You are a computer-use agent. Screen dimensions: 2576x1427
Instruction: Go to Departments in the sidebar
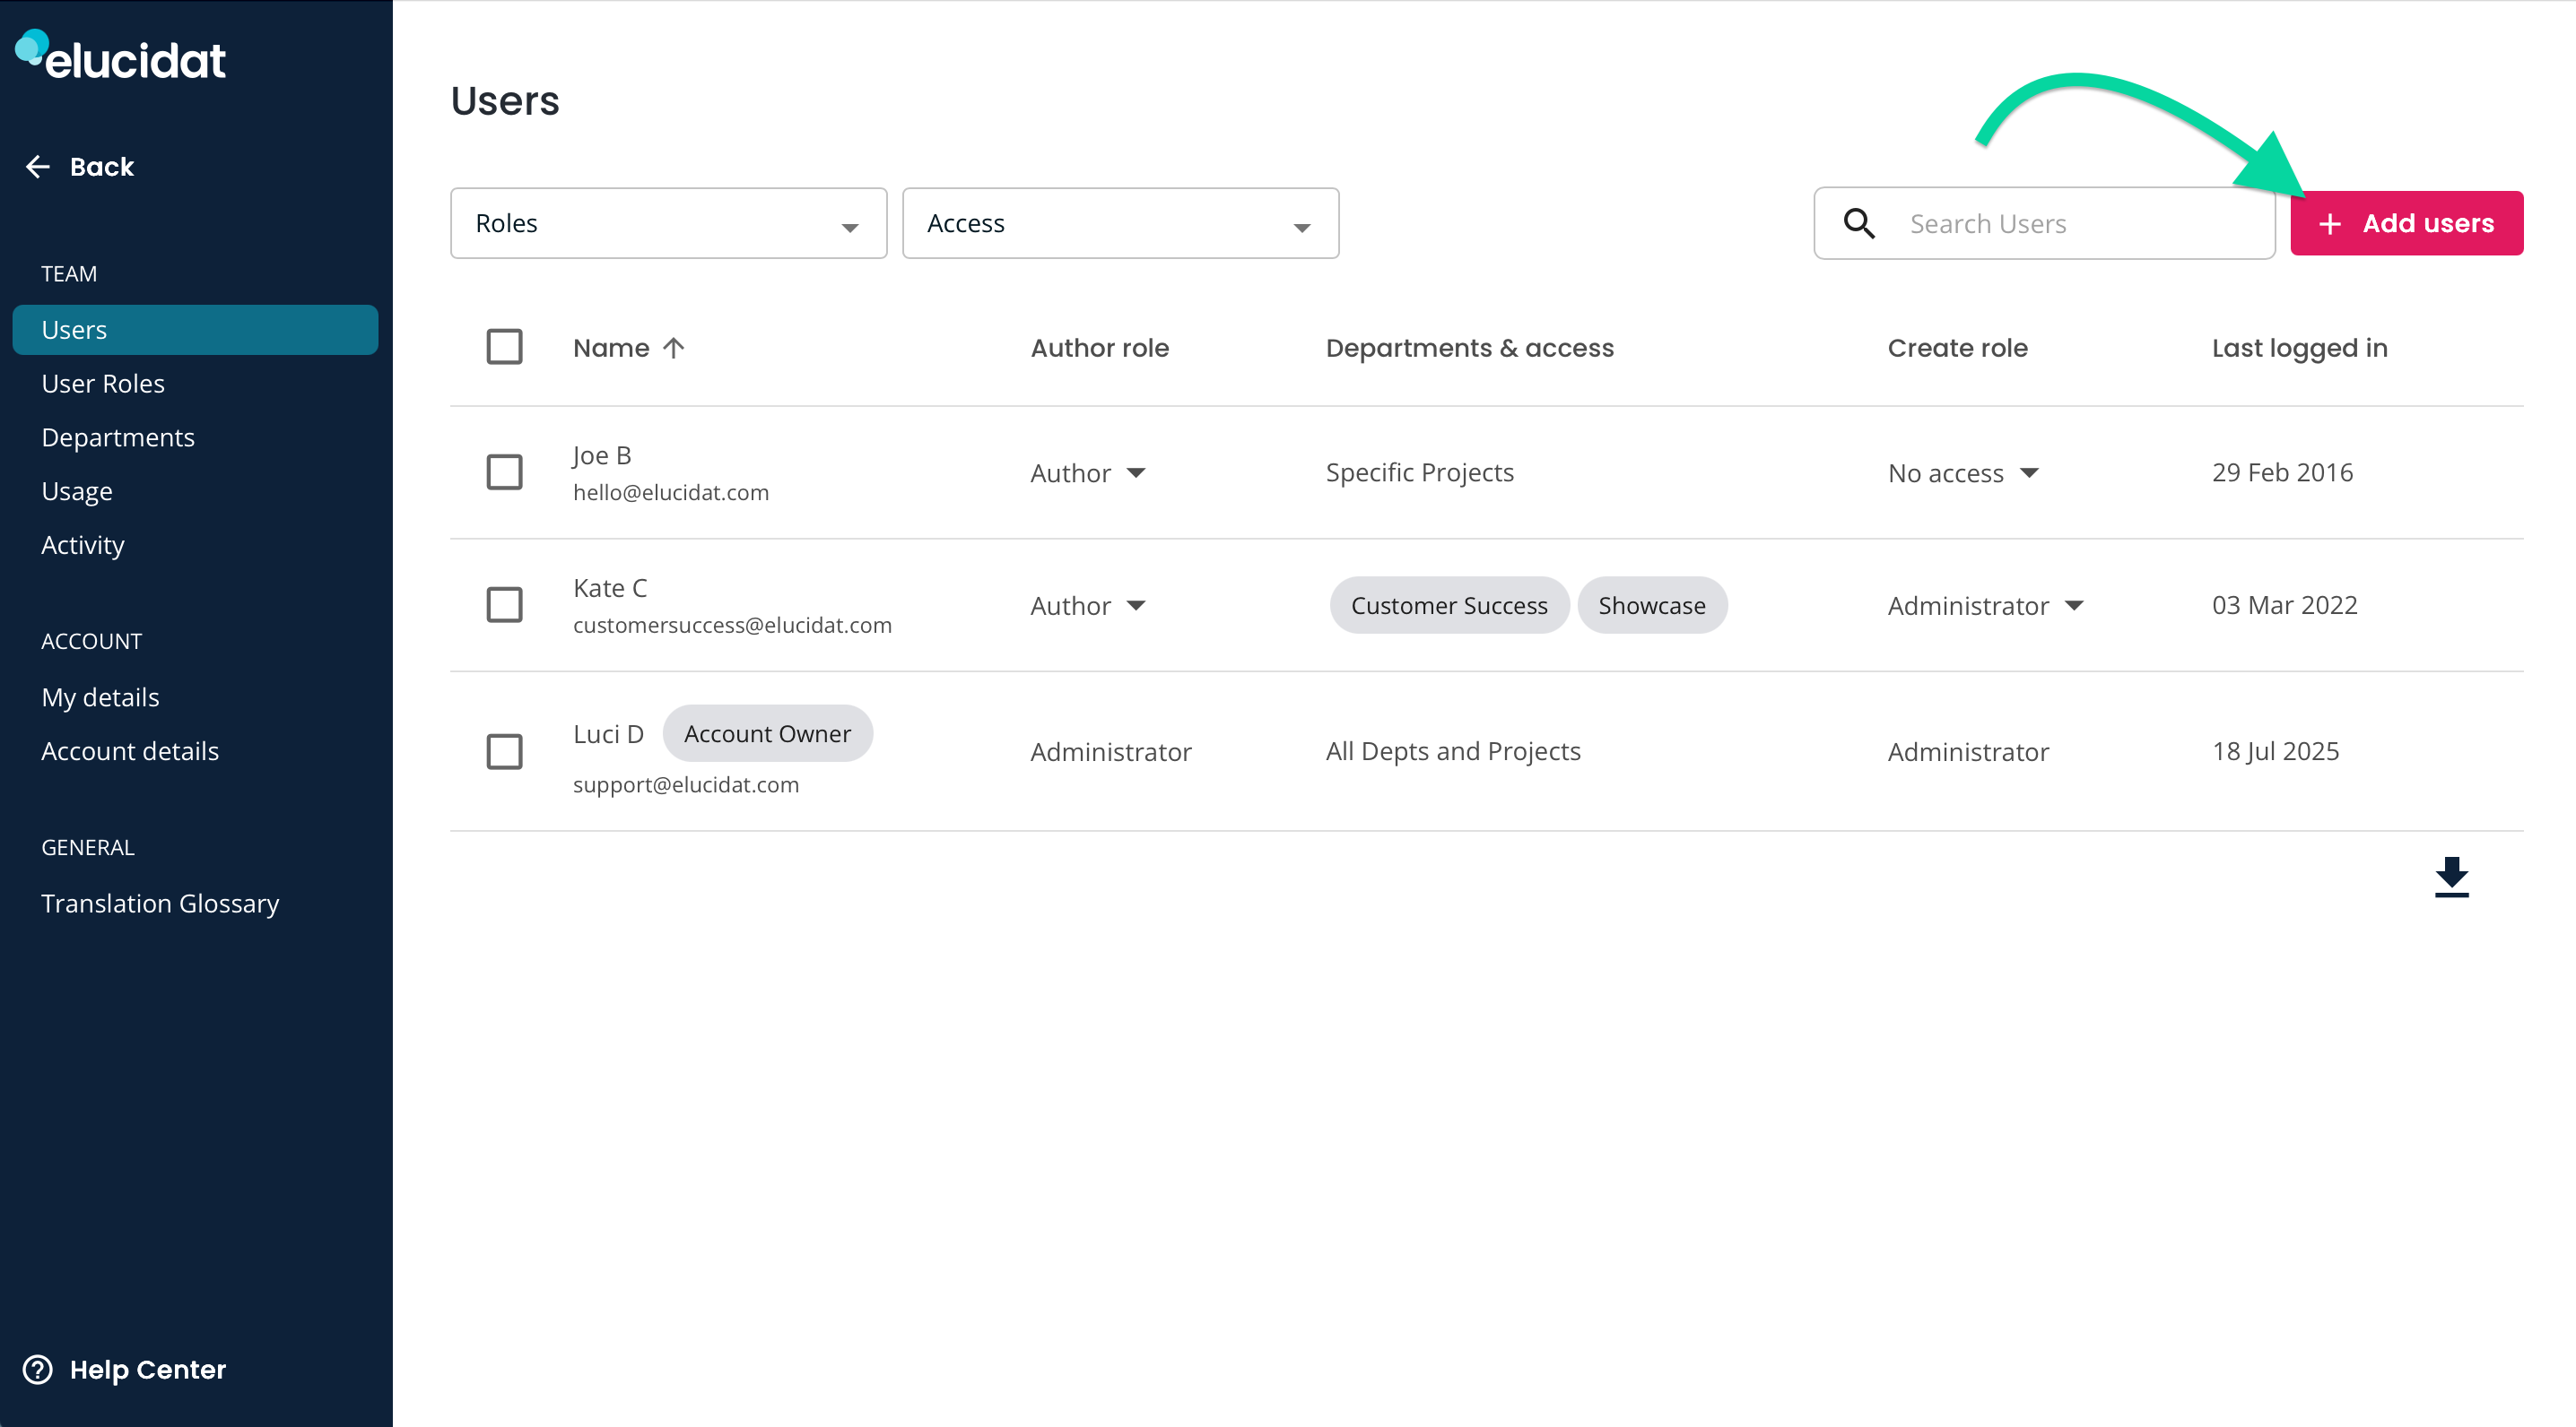(118, 437)
